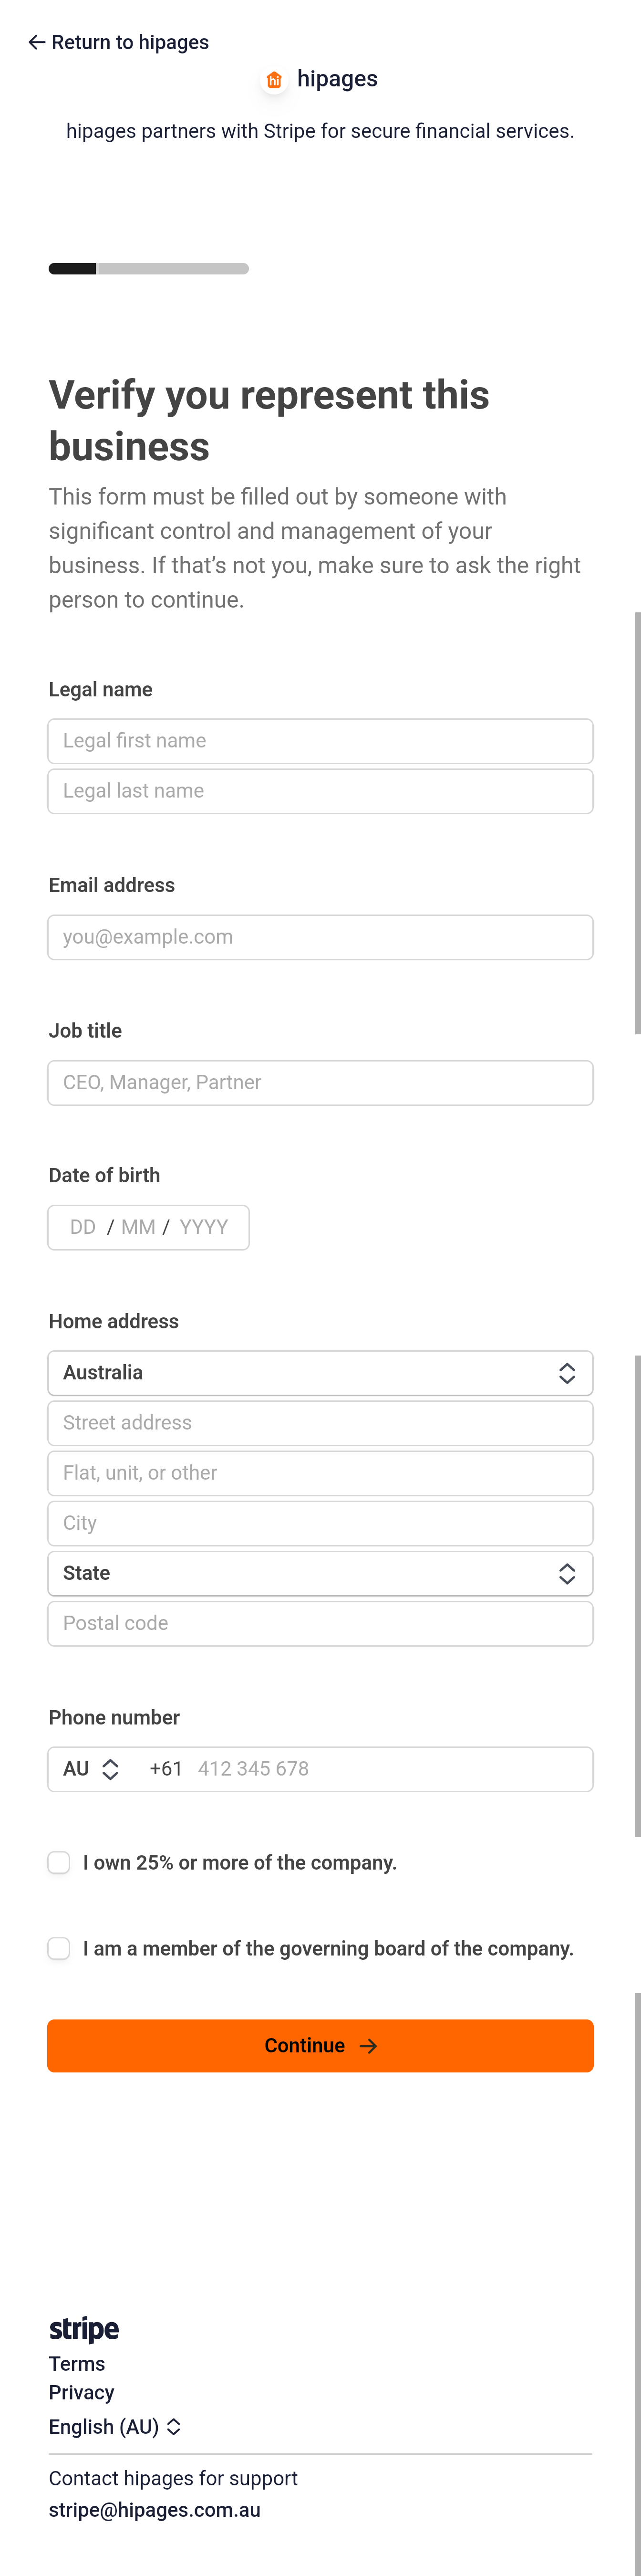Click the Stripe logo in footer
Image resolution: width=641 pixels, height=2576 pixels.
point(84,2329)
